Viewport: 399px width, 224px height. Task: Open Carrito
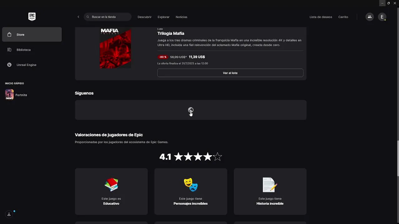point(343,17)
